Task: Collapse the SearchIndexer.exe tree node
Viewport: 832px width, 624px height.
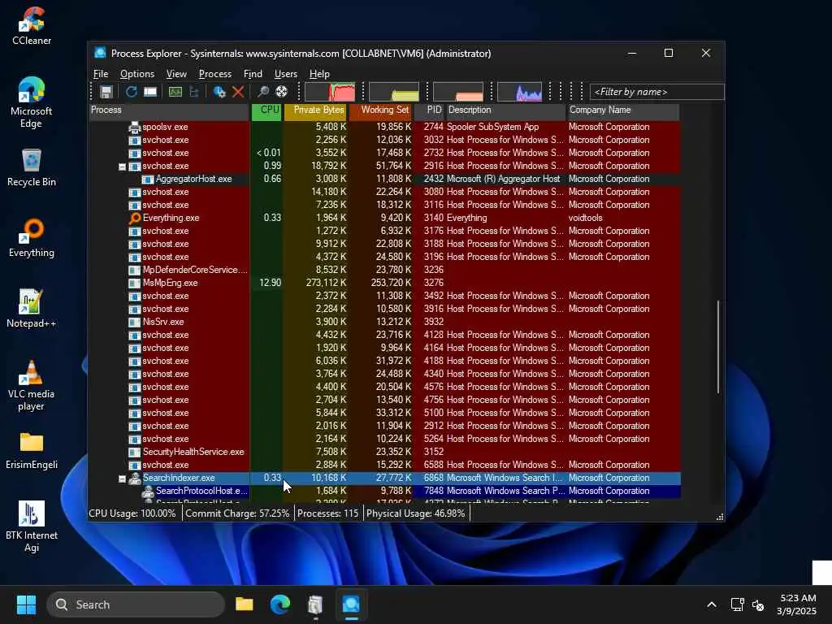Action: click(x=122, y=479)
